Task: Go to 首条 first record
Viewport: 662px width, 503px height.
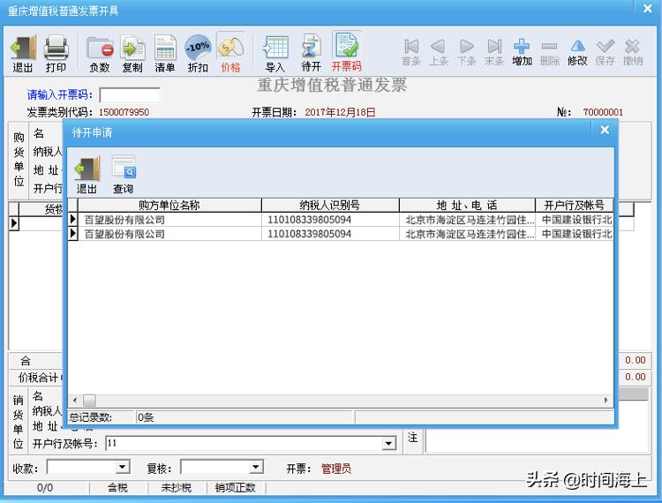Action: [411, 53]
